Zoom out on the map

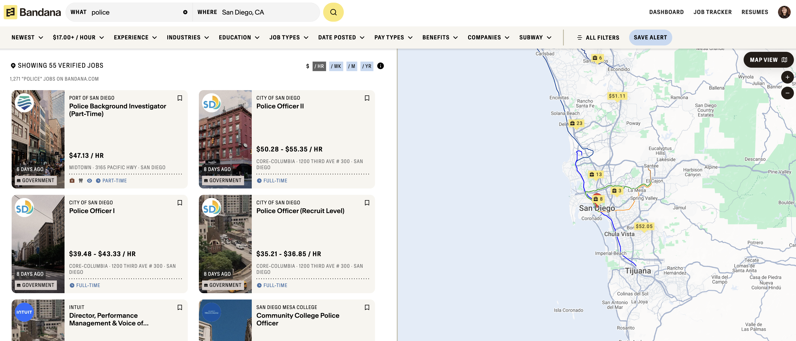(x=787, y=93)
